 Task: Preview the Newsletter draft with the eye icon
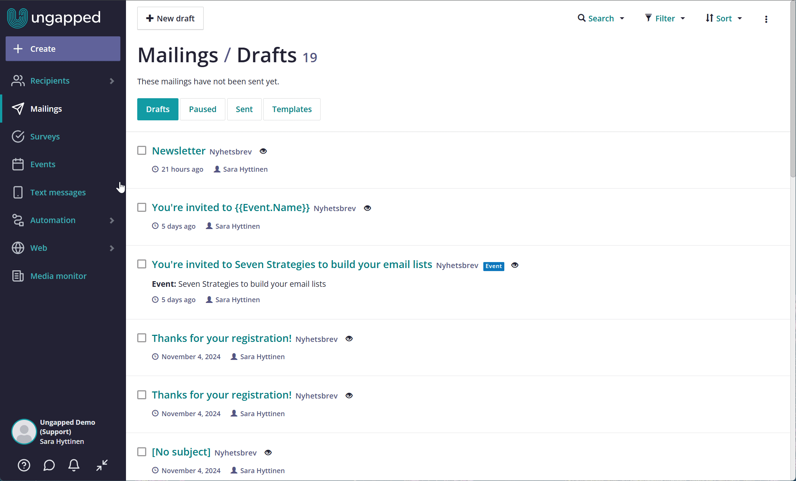coord(263,151)
